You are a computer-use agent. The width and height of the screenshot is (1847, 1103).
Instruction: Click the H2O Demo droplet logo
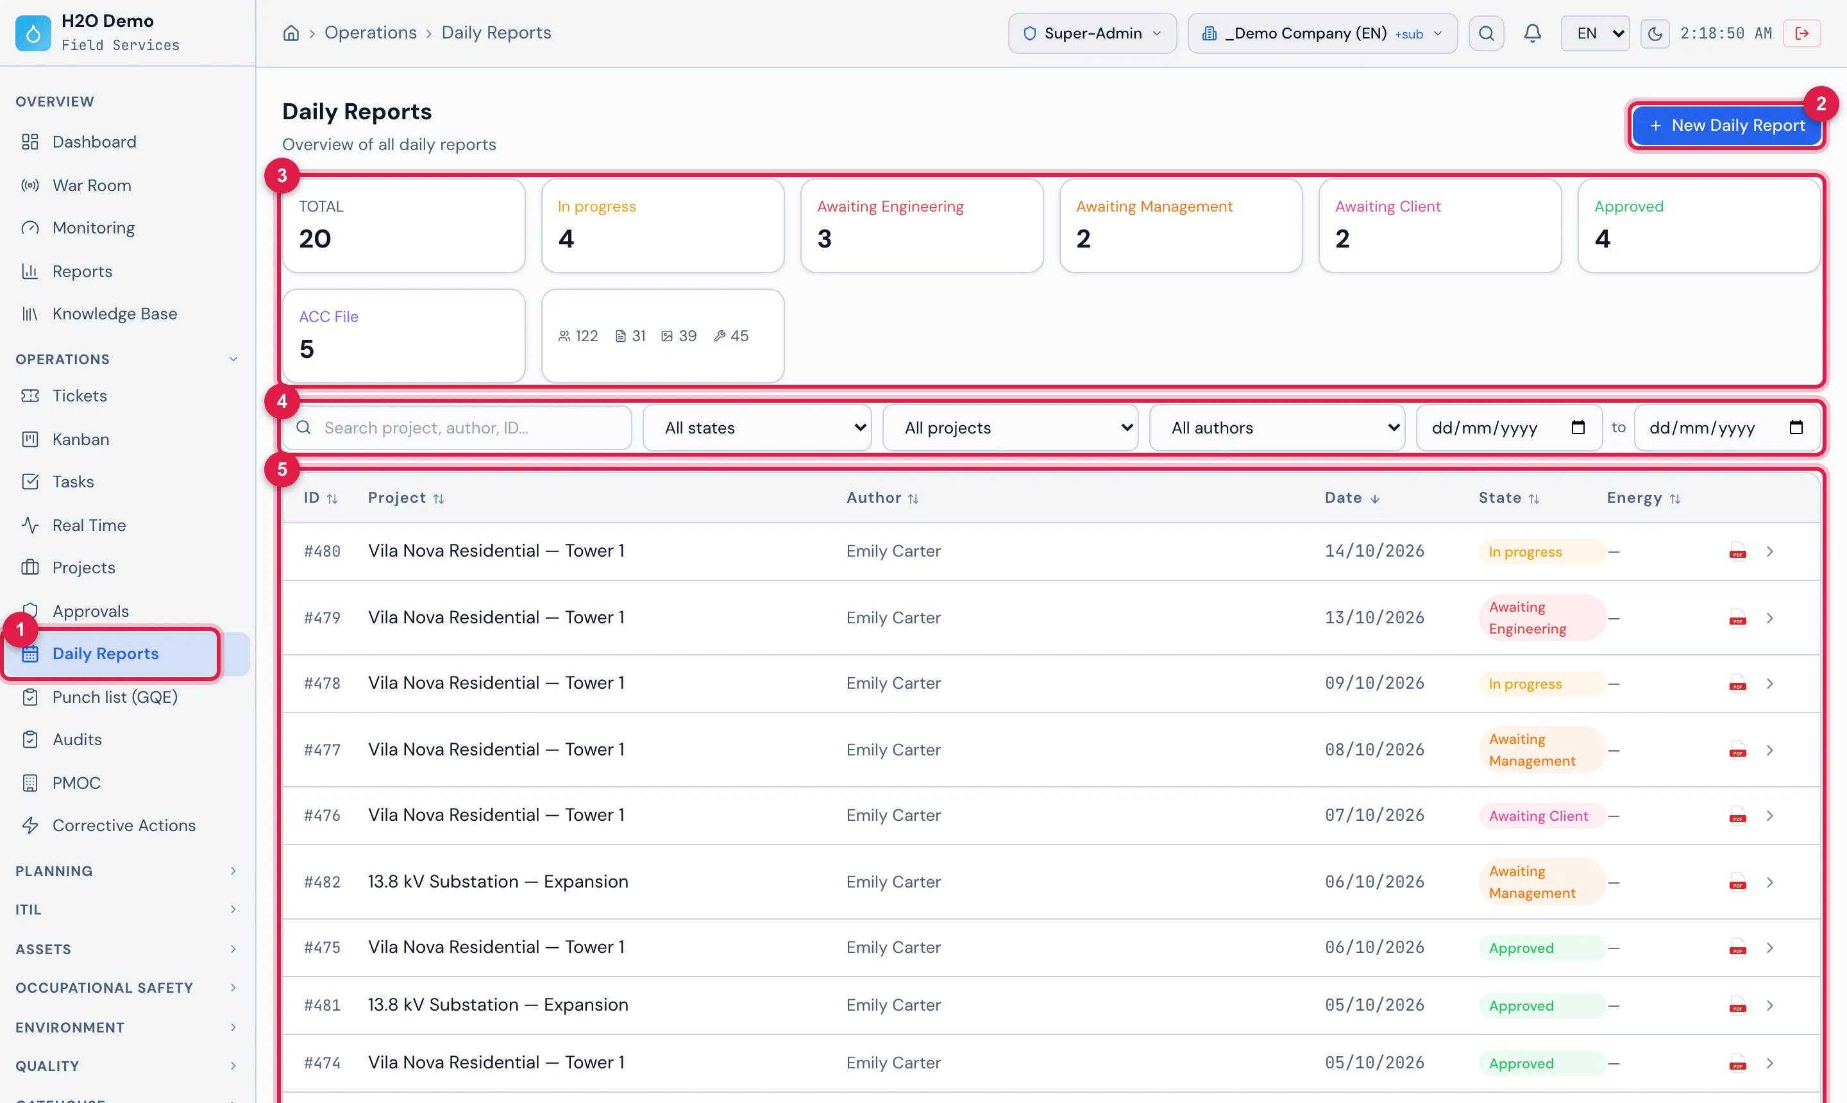[33, 33]
